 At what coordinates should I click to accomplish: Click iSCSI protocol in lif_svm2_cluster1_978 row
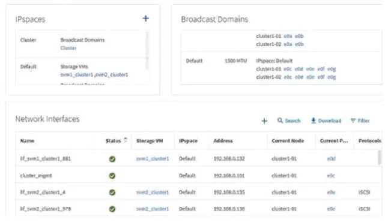pyautogui.click(x=365, y=209)
